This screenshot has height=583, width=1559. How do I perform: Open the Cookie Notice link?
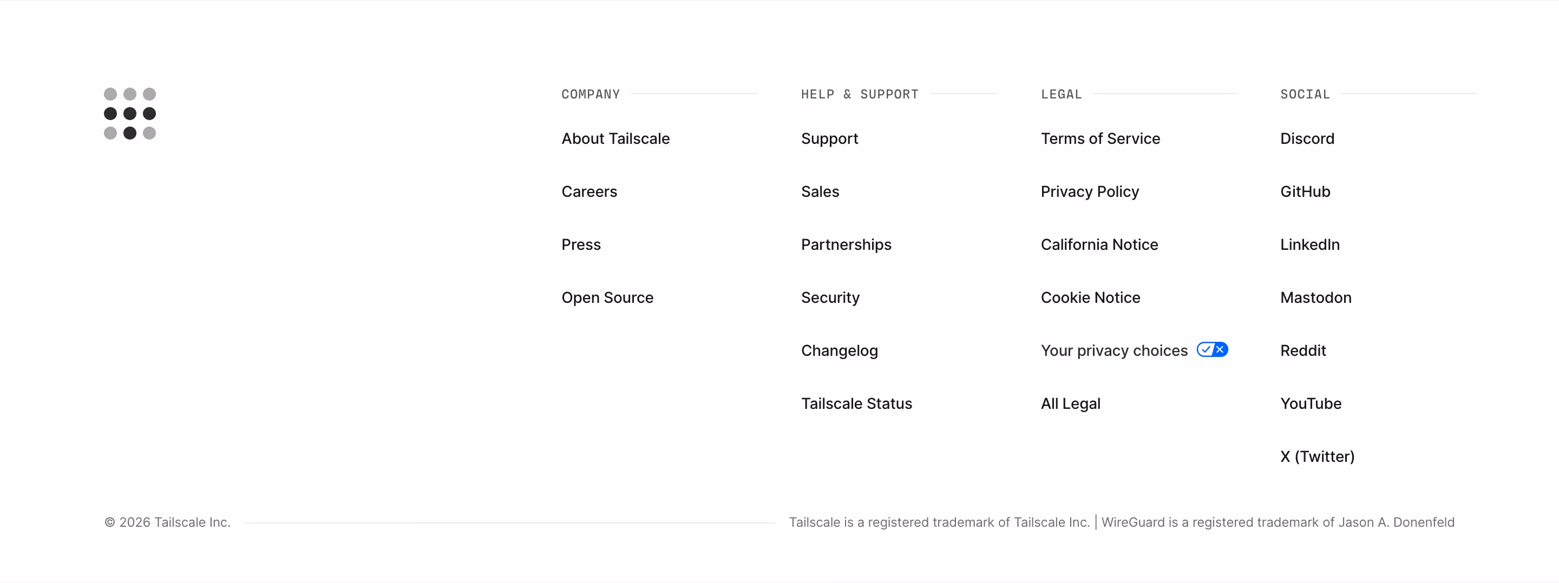tap(1090, 297)
